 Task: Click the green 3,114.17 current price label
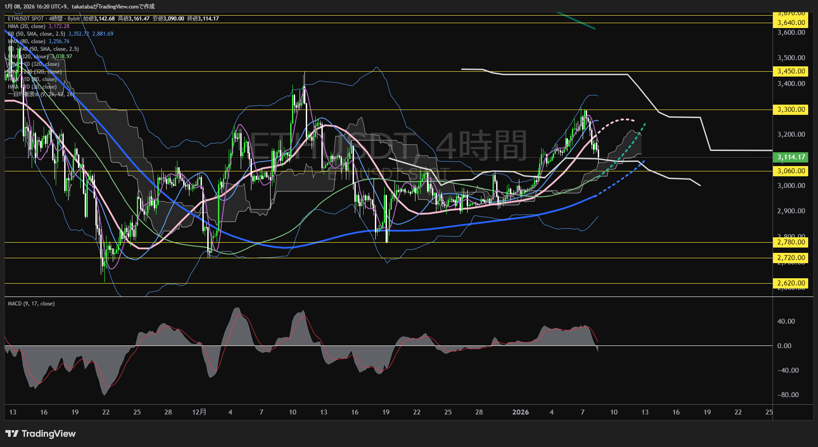coord(791,157)
